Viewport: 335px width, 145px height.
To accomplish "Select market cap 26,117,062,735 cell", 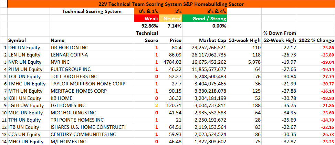I will click(205, 55).
